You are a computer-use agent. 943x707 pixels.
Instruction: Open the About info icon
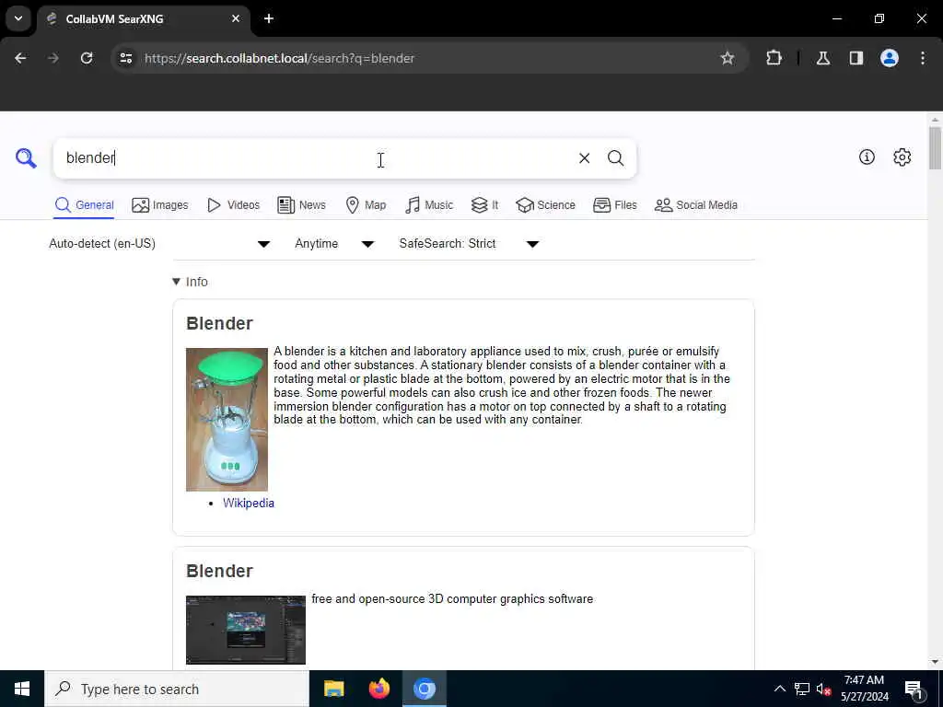(867, 156)
